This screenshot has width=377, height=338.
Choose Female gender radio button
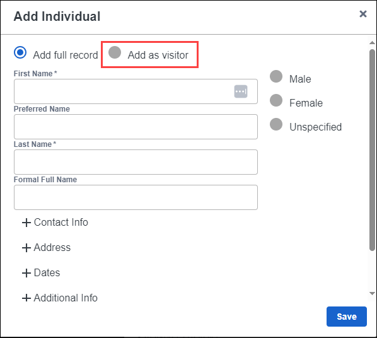(x=276, y=100)
